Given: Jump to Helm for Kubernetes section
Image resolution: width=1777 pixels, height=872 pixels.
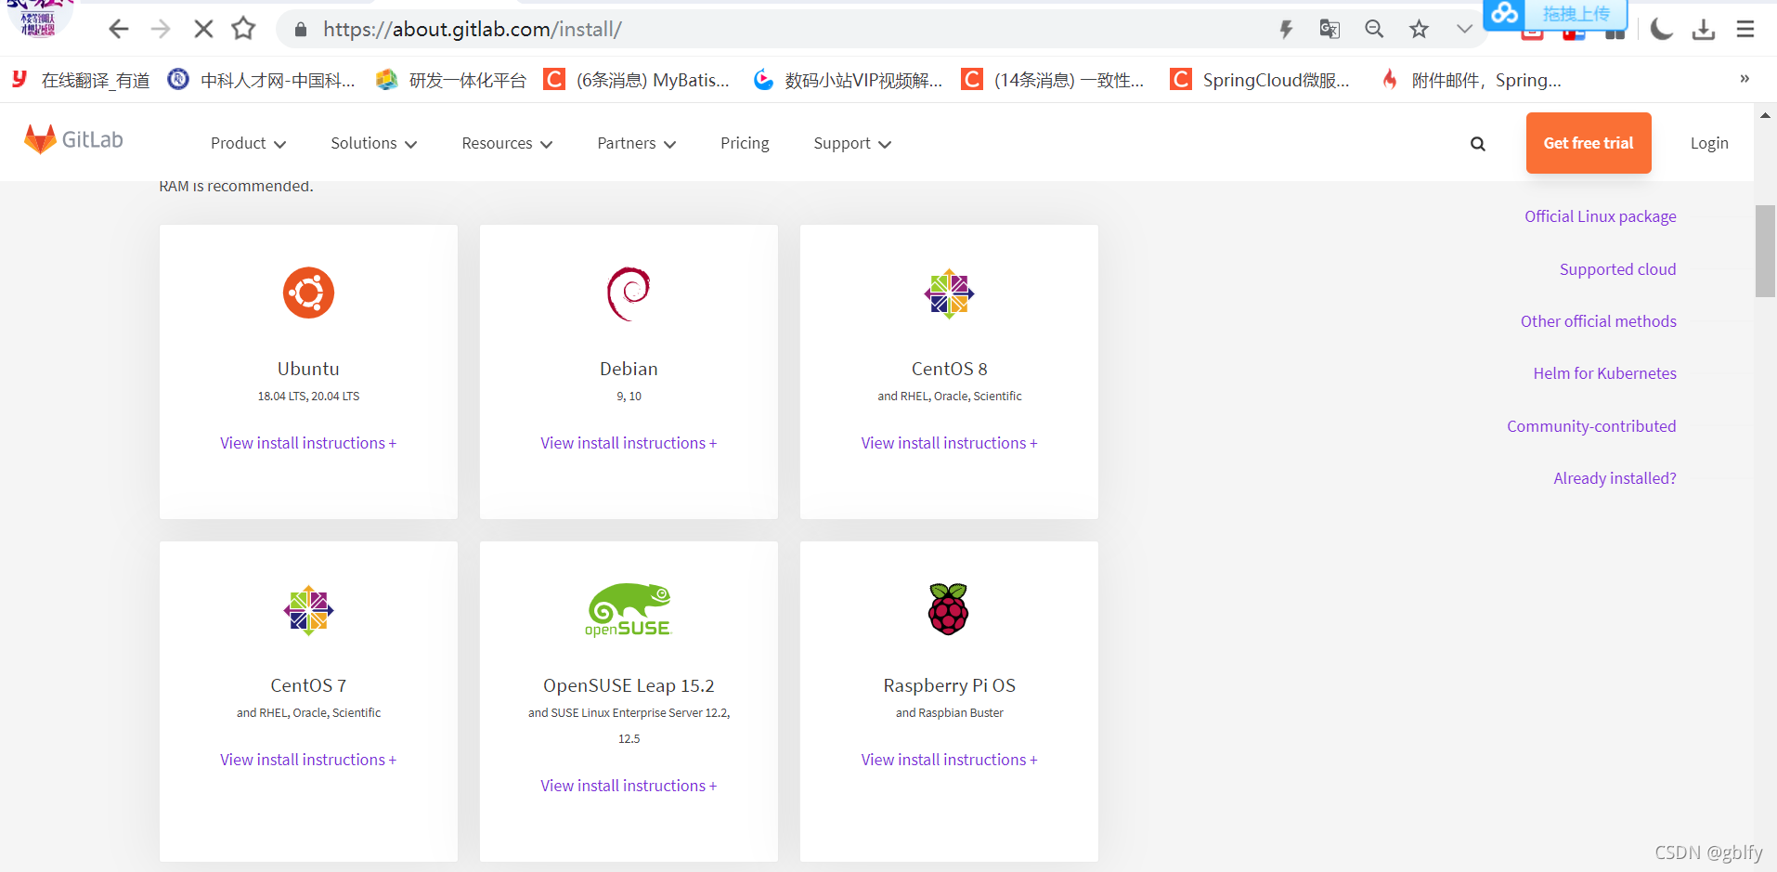Looking at the screenshot, I should (x=1605, y=373).
